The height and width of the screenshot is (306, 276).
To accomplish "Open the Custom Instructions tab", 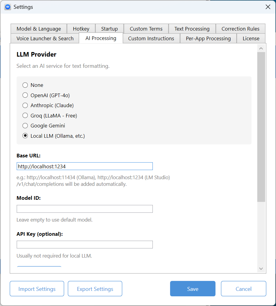I will point(151,38).
